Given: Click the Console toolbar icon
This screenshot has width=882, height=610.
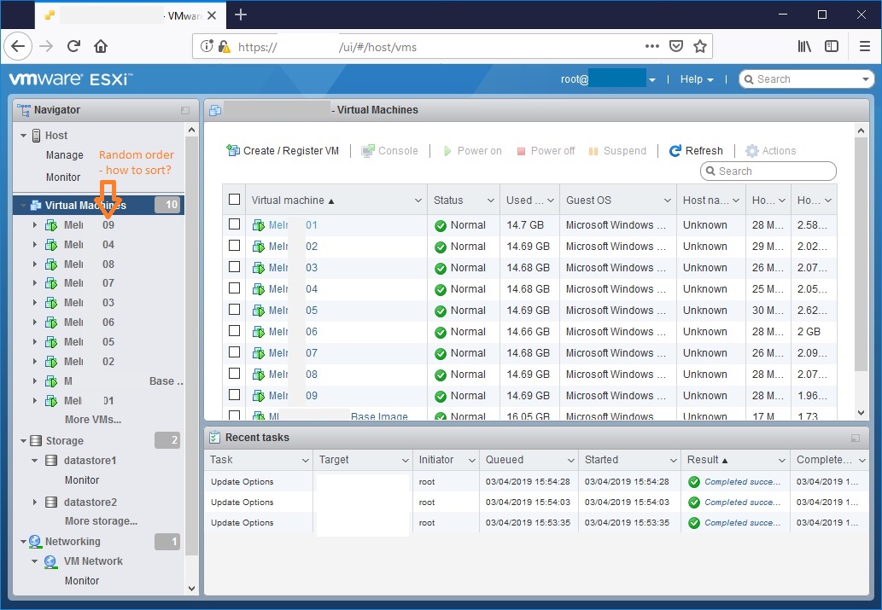Looking at the screenshot, I should point(368,151).
